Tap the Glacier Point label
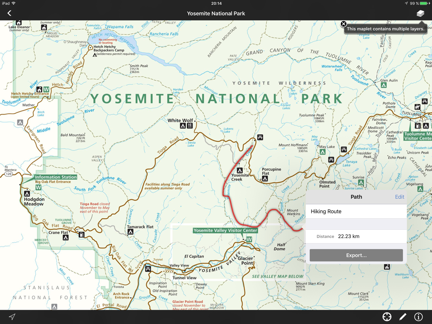Screen dimensions: 432x324 (245, 260)
